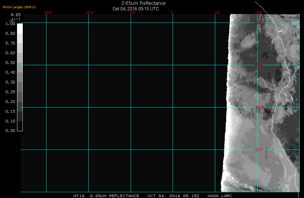
Task: Click the 0.65um Reflectance title
Action: click(143, 3)
